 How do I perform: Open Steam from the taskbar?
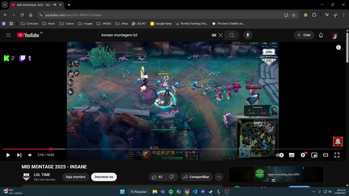pyautogui.click(x=211, y=192)
